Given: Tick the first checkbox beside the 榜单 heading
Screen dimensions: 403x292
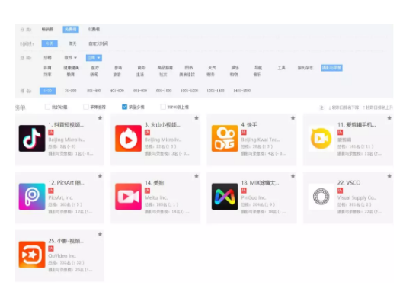Looking at the screenshot, I should point(47,107).
